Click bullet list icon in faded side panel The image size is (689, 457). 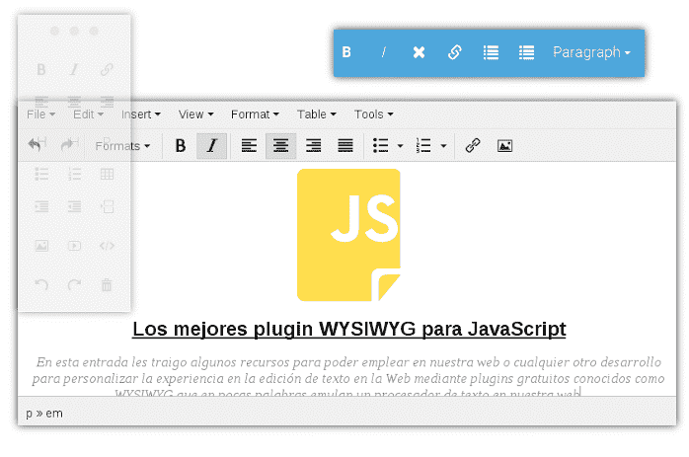pos(41,174)
